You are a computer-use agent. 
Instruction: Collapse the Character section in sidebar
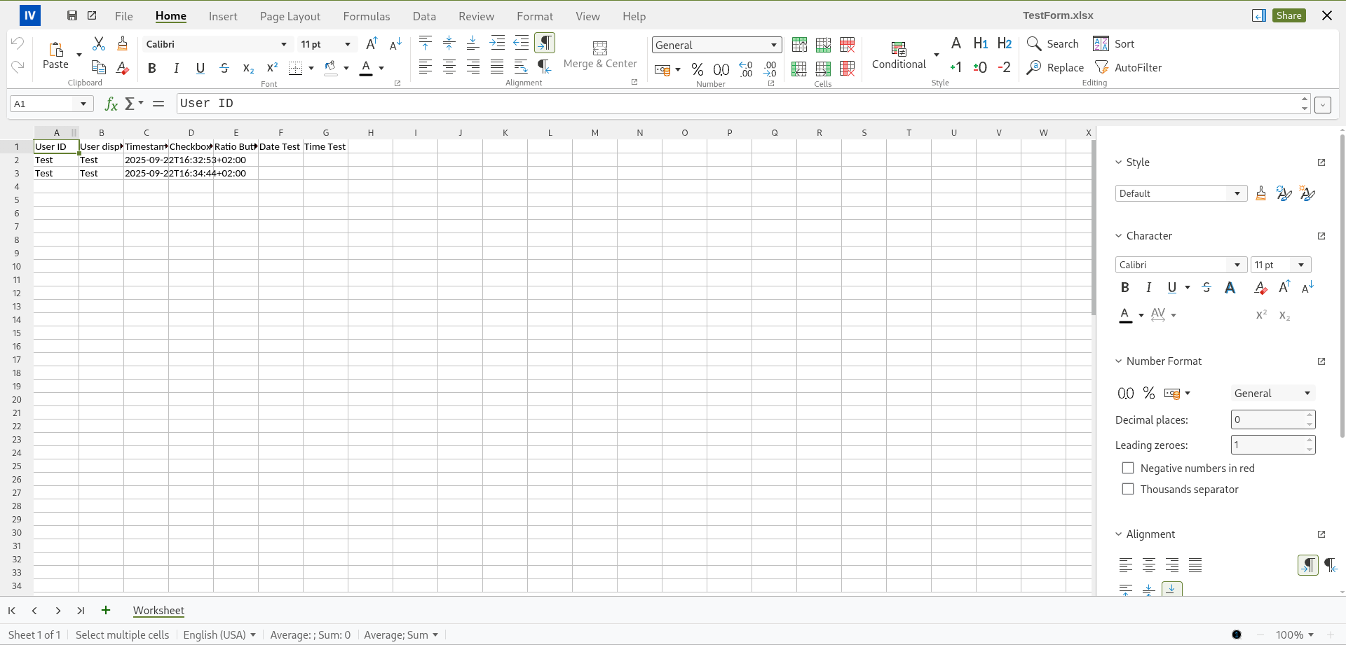(x=1119, y=236)
